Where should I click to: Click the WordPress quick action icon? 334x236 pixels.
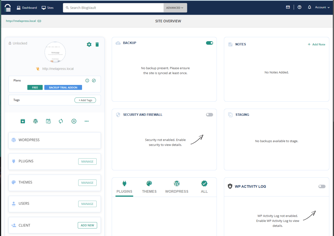[x=35, y=121]
